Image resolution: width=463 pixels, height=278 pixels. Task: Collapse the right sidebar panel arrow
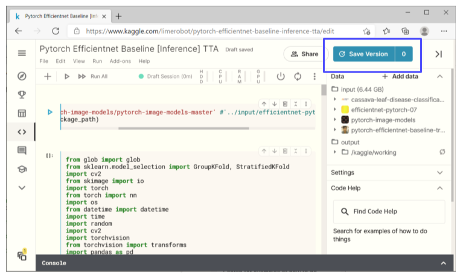click(x=438, y=54)
